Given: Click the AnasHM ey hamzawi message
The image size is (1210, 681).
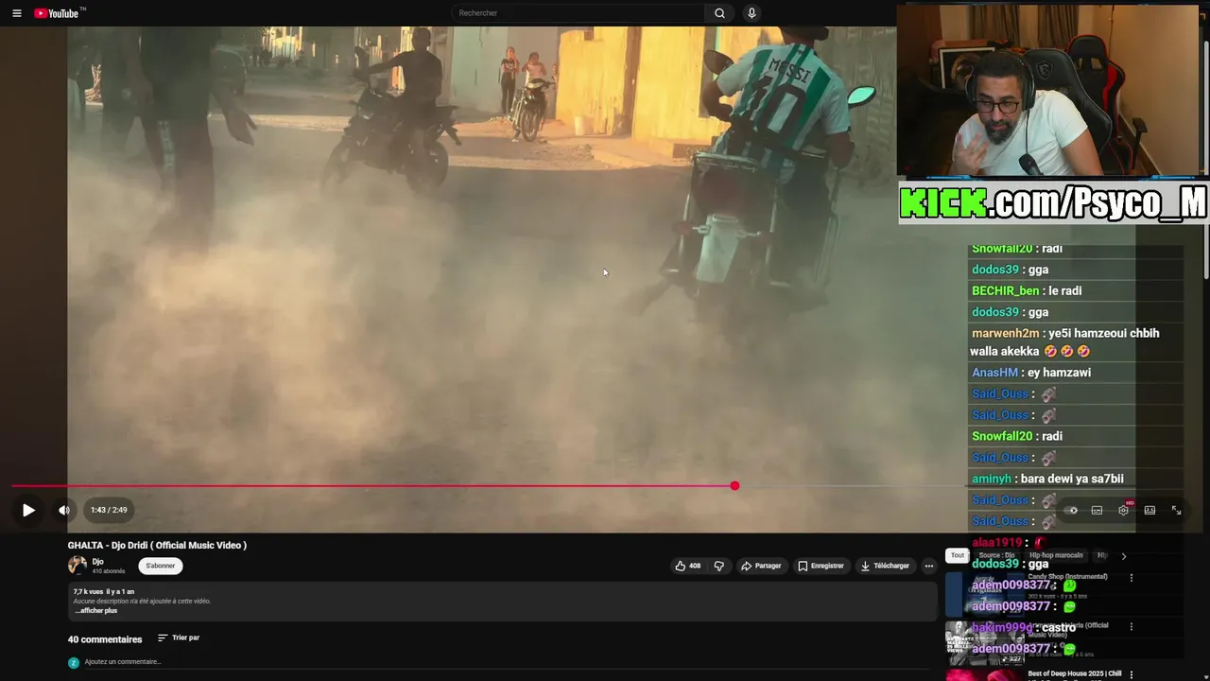Looking at the screenshot, I should point(1031,373).
